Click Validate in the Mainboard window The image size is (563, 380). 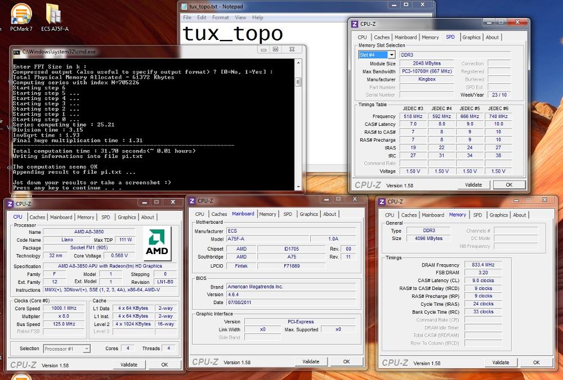coord(311,361)
